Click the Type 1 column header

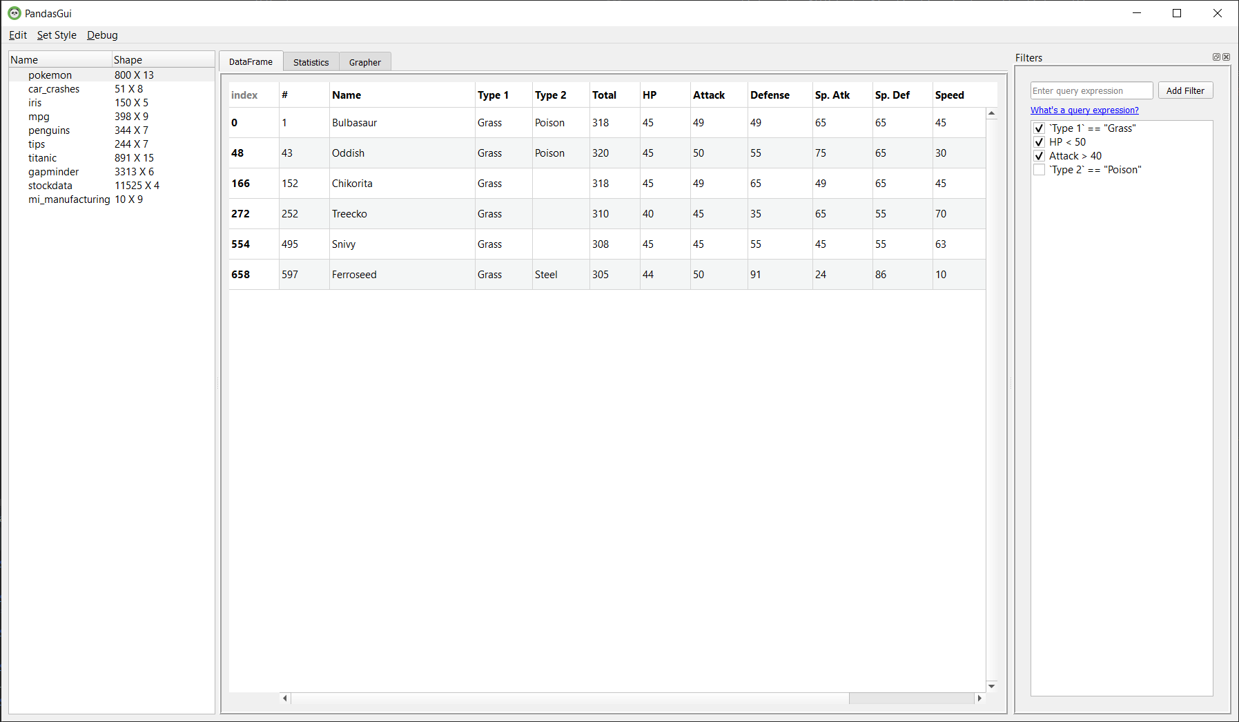pos(503,95)
